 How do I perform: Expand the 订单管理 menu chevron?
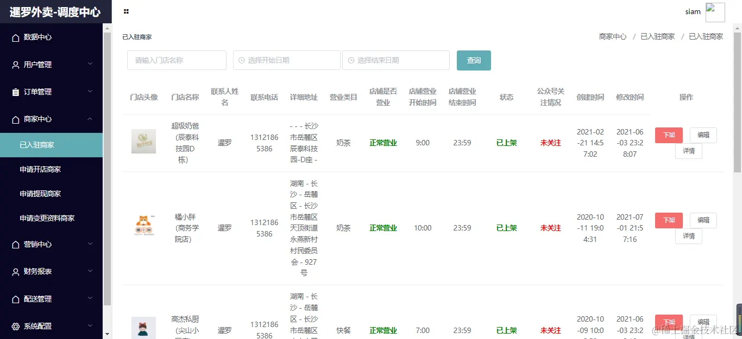tap(90, 92)
